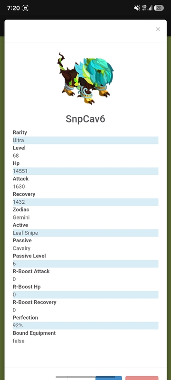Viewport: 171px width, 380px height.
Task: Click the red button at dialog bottom
Action: (x=142, y=378)
